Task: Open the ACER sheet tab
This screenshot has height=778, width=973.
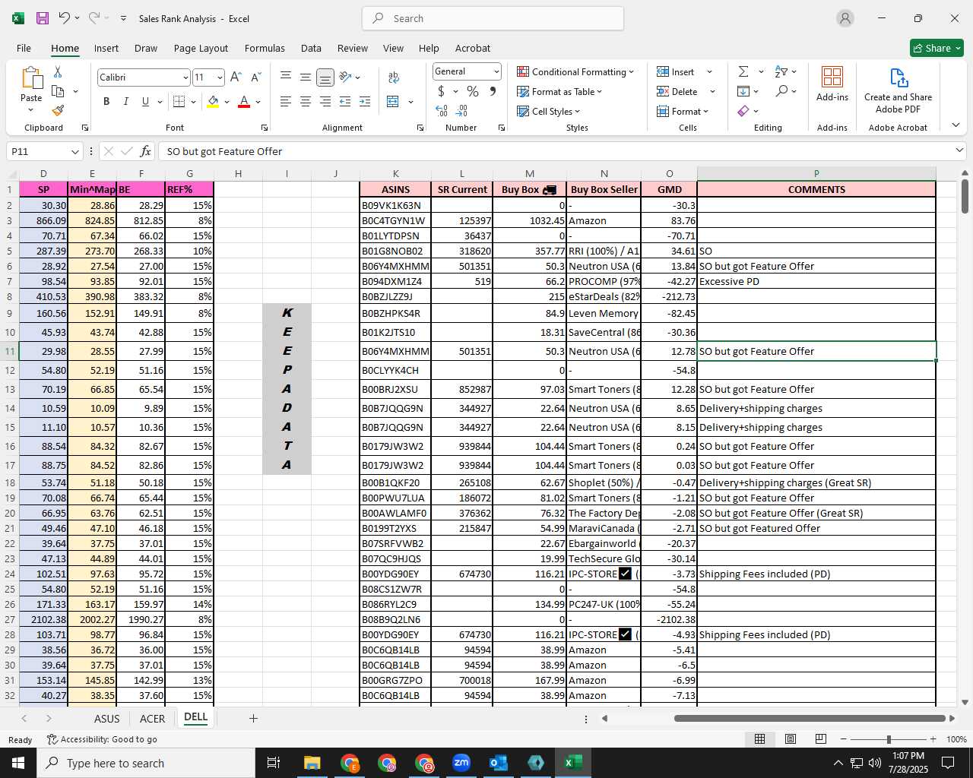Action: click(x=152, y=718)
